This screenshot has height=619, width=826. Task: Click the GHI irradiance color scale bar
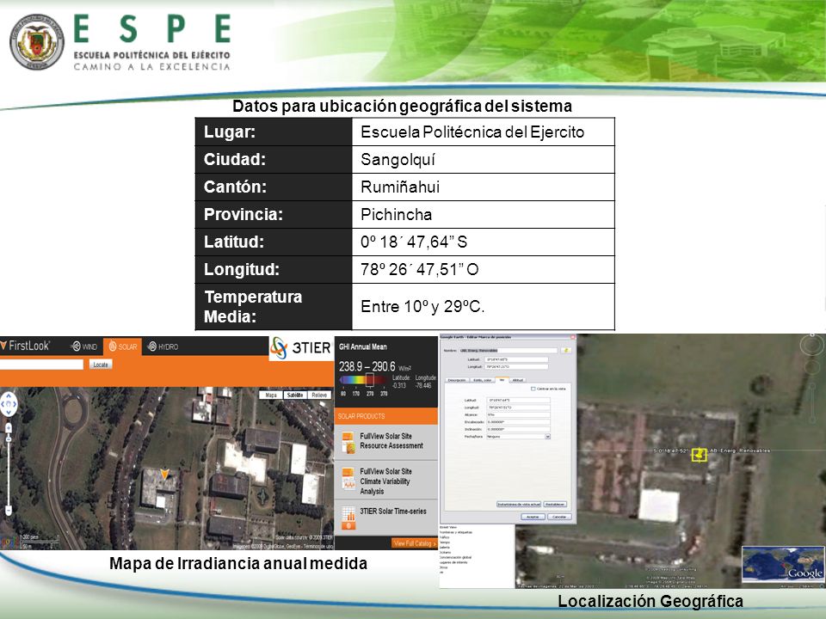tap(363, 379)
